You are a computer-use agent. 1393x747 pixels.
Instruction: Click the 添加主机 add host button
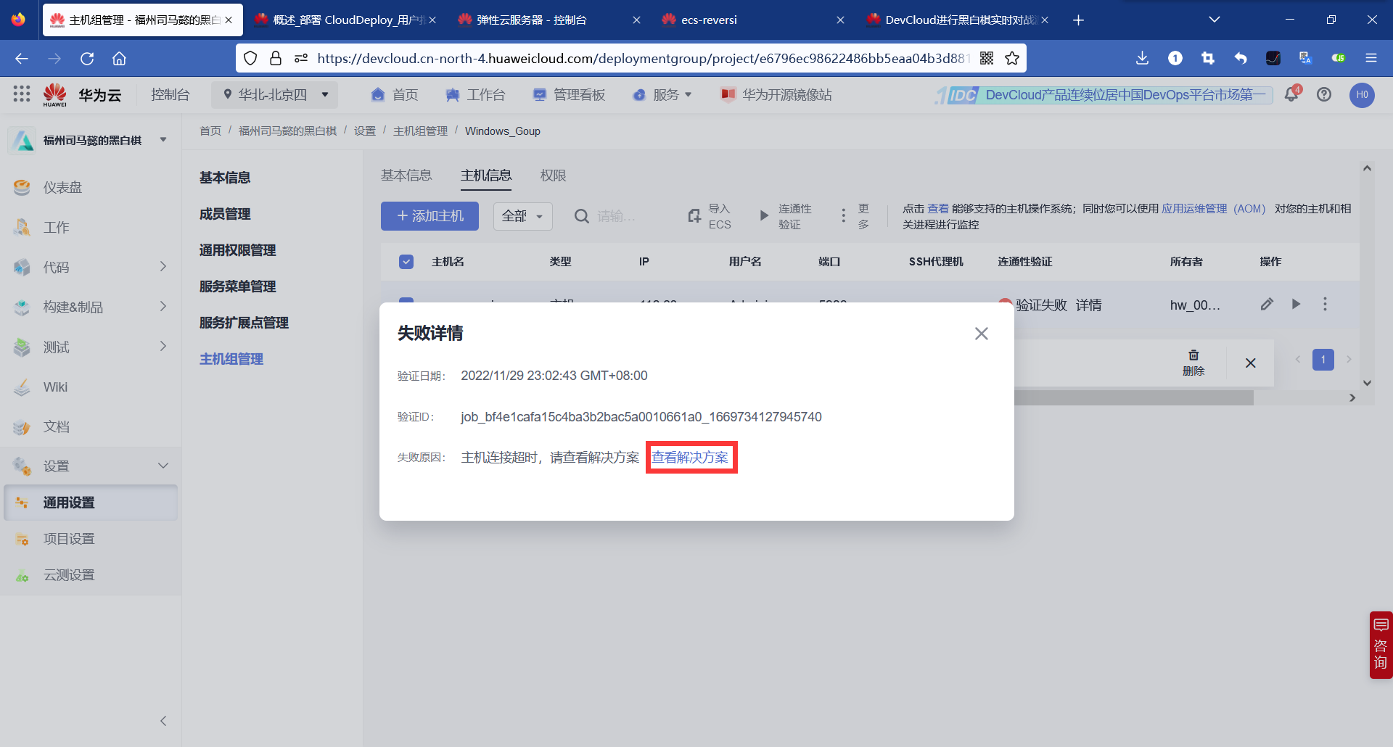pyautogui.click(x=429, y=215)
